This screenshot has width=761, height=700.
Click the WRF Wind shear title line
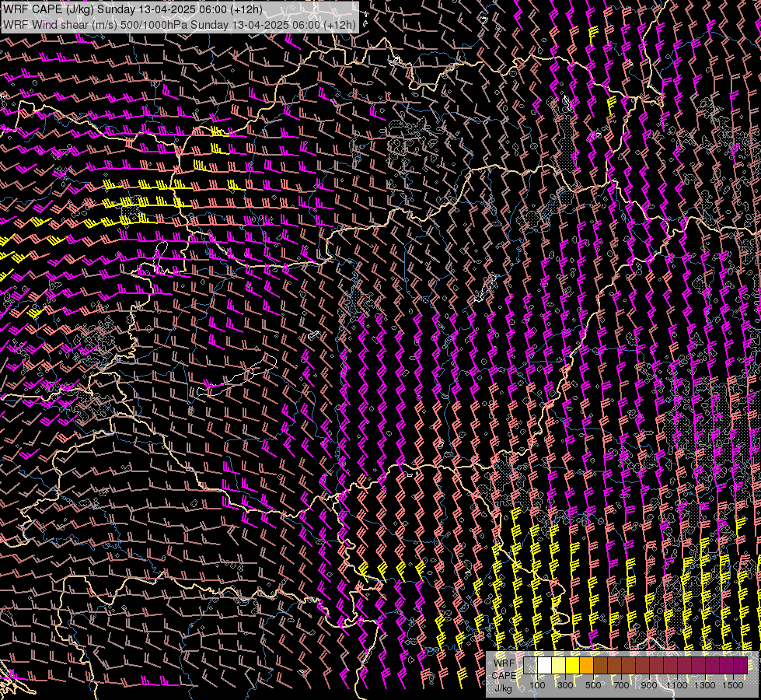179,24
